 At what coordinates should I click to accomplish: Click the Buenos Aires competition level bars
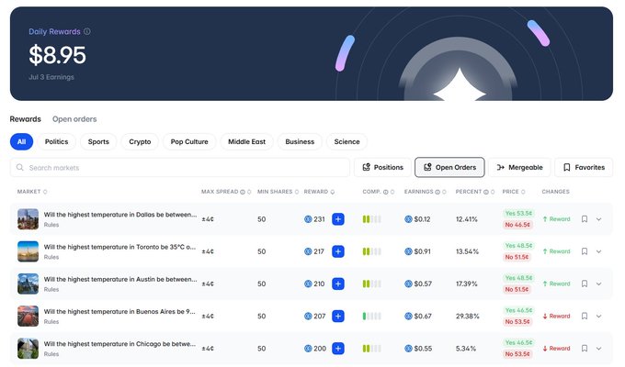click(372, 316)
